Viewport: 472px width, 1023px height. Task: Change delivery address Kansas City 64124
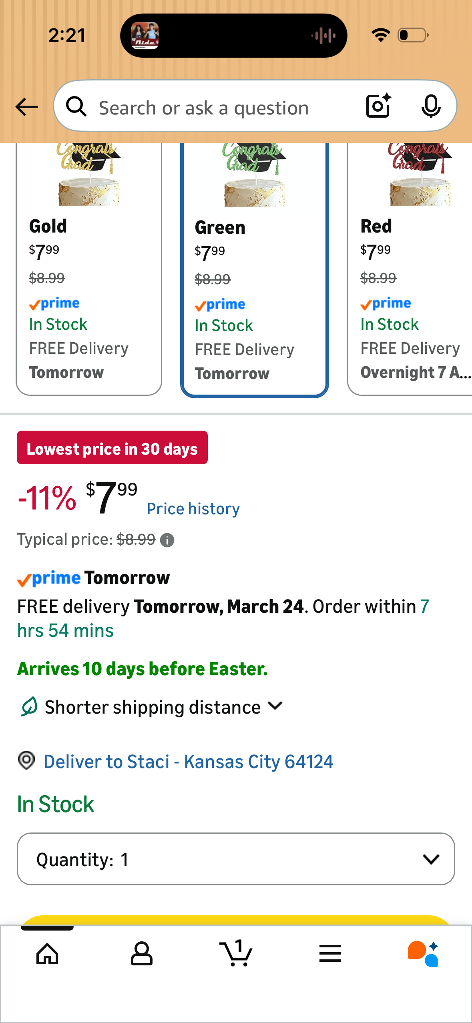[188, 762]
